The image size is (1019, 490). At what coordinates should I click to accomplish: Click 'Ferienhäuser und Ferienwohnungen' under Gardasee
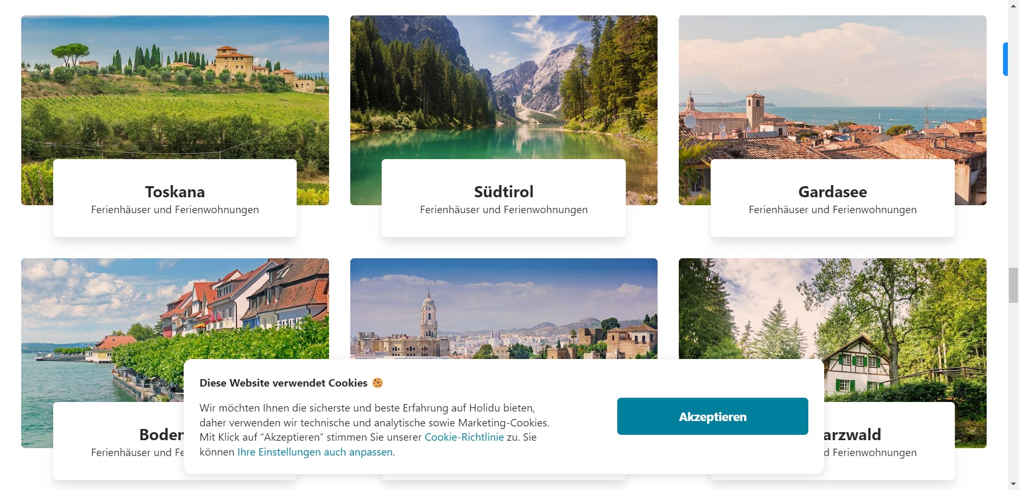(832, 209)
